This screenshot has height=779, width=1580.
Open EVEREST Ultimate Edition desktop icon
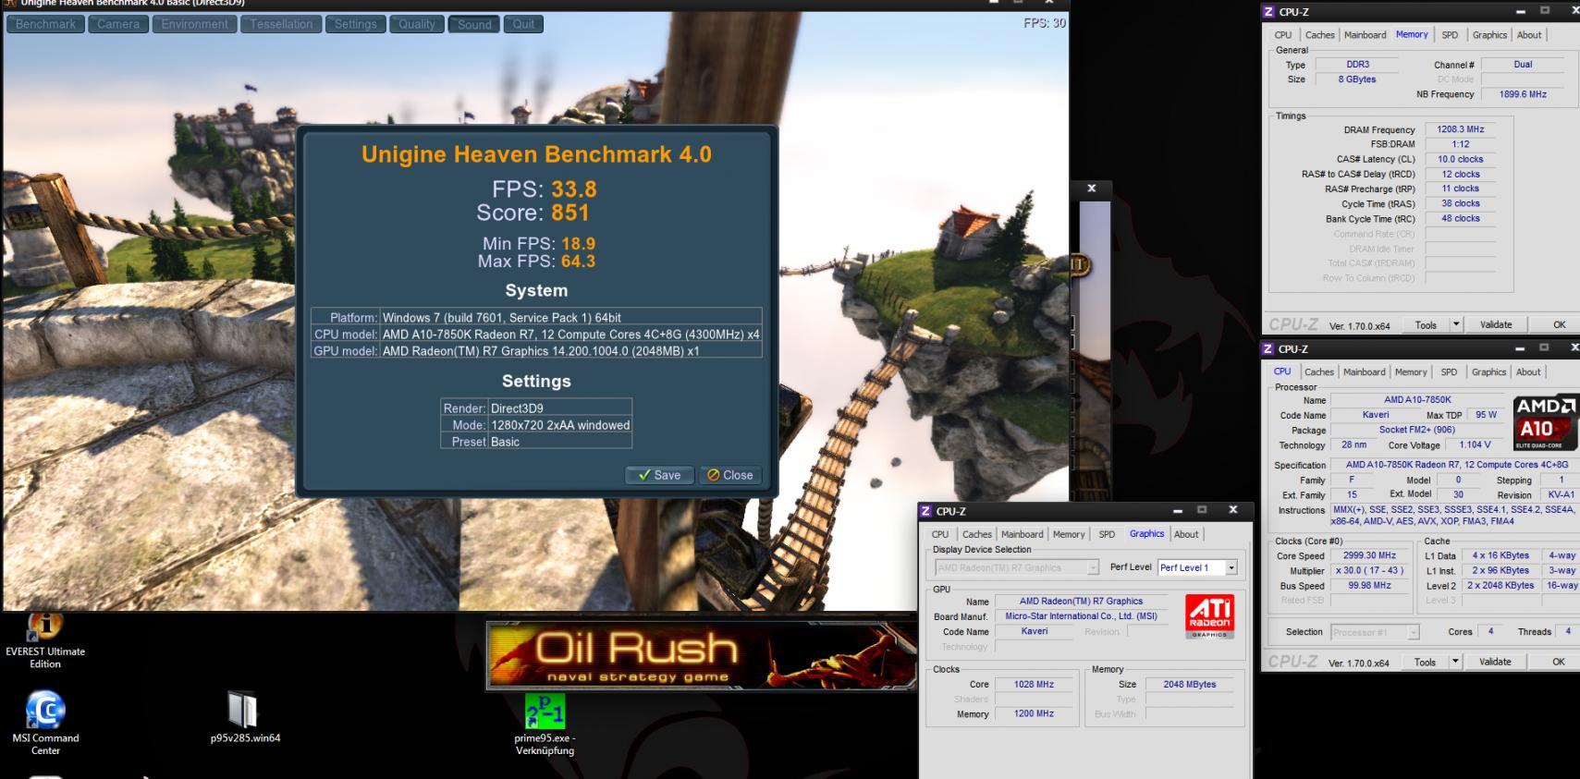coord(44,639)
